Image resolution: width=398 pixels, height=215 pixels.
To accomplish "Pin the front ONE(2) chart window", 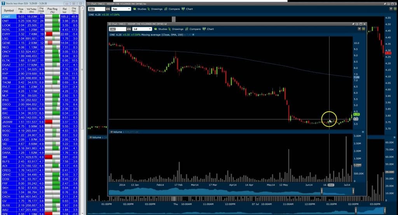I will tap(353, 24).
